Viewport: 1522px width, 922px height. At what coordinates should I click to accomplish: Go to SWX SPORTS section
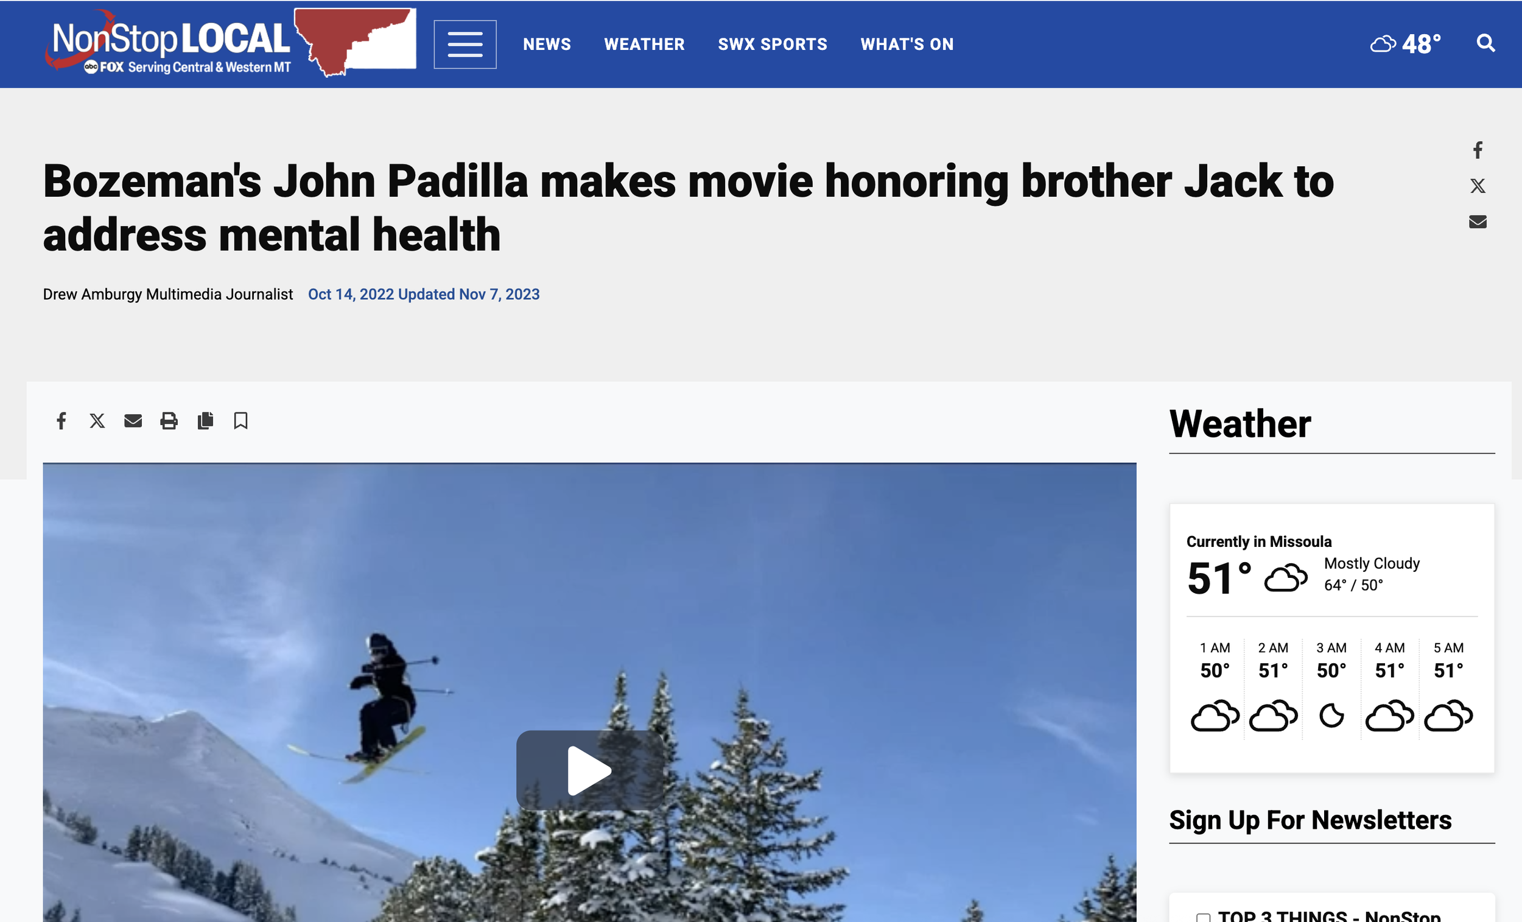click(x=772, y=44)
